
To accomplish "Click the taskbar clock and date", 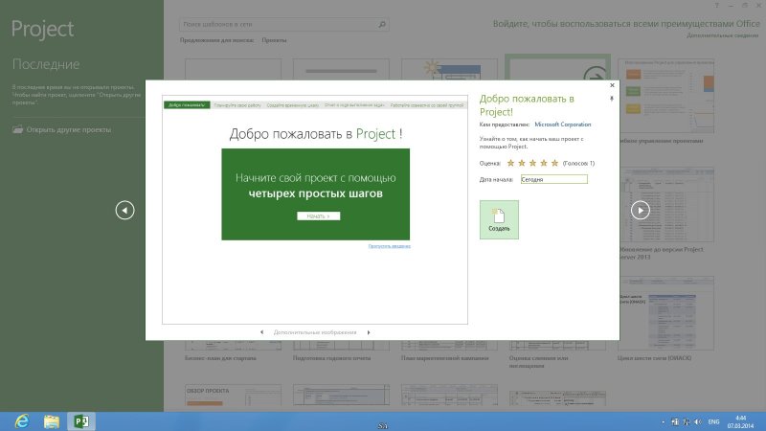I will coord(740,421).
